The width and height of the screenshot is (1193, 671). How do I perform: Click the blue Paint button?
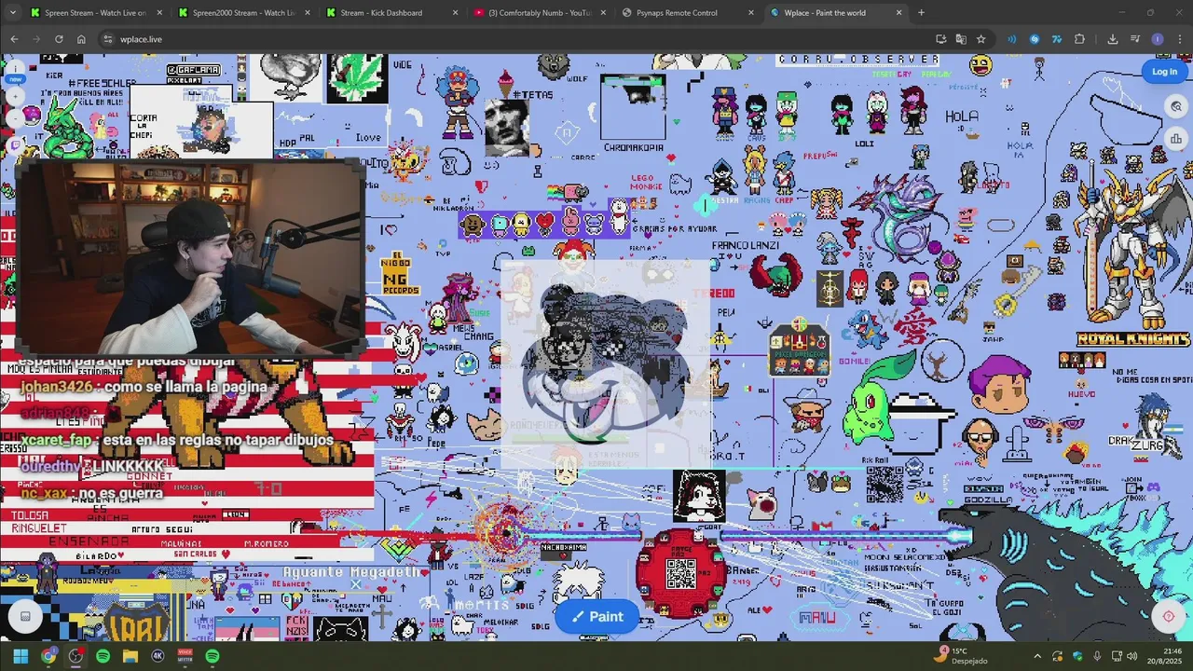(x=596, y=616)
